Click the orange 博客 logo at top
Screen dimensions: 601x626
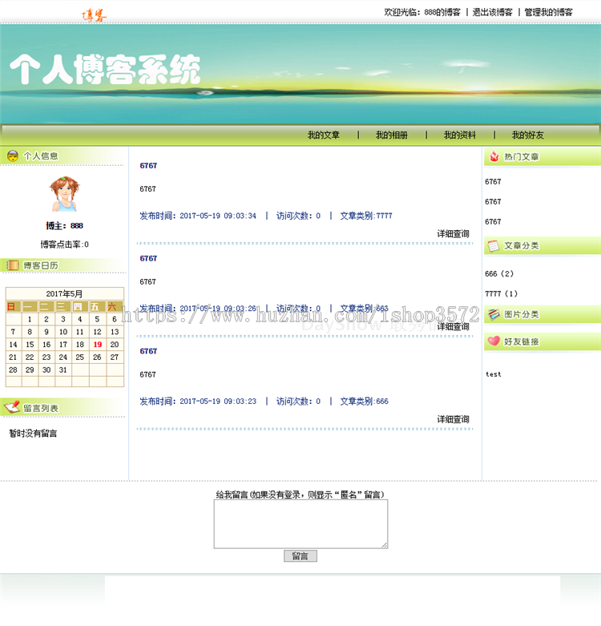click(95, 15)
